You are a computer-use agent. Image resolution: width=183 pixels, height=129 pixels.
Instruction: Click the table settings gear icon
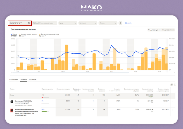pyautogui.click(x=172, y=85)
